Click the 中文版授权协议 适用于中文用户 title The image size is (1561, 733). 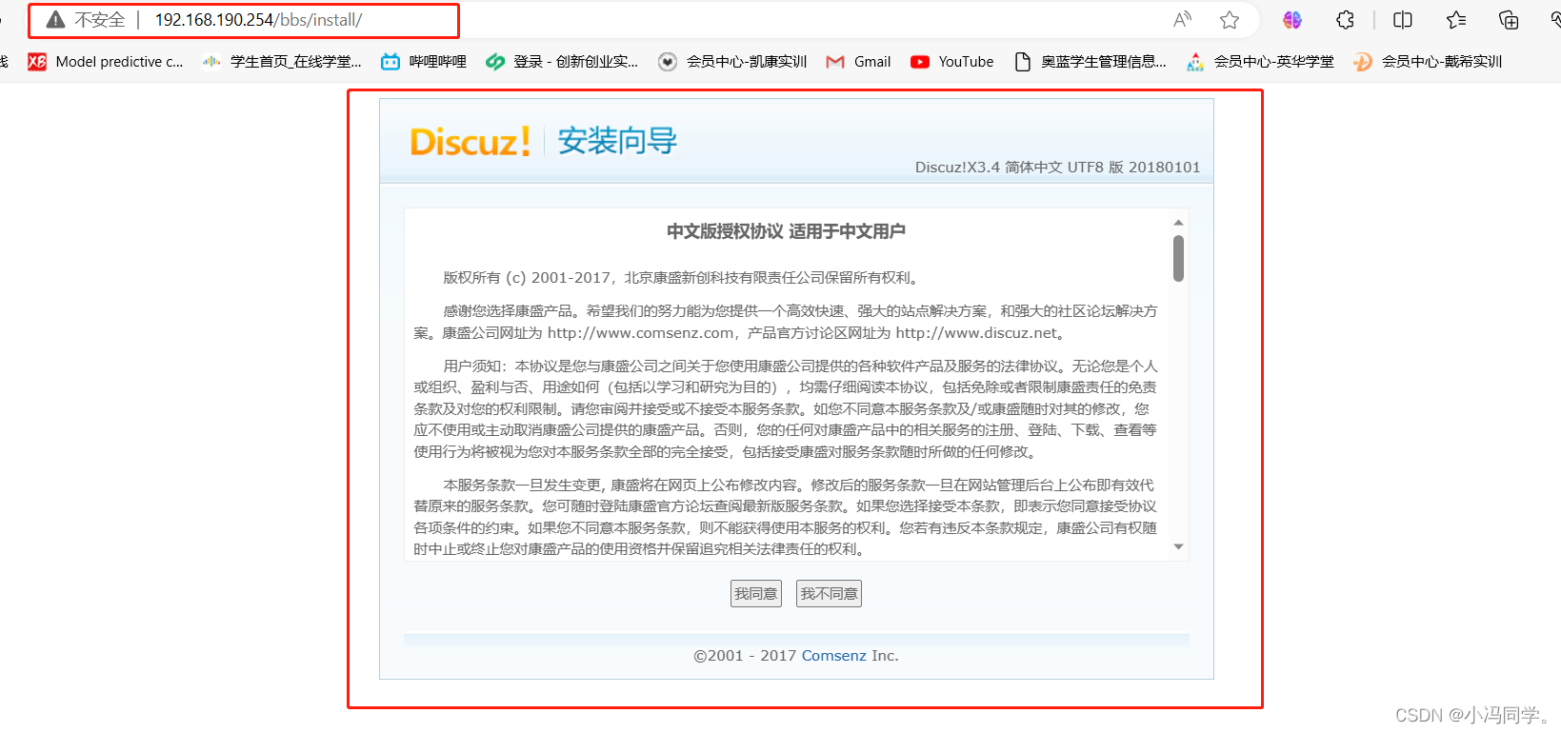[787, 231]
